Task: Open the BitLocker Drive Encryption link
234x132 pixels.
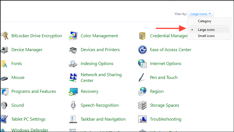Action: [37, 36]
